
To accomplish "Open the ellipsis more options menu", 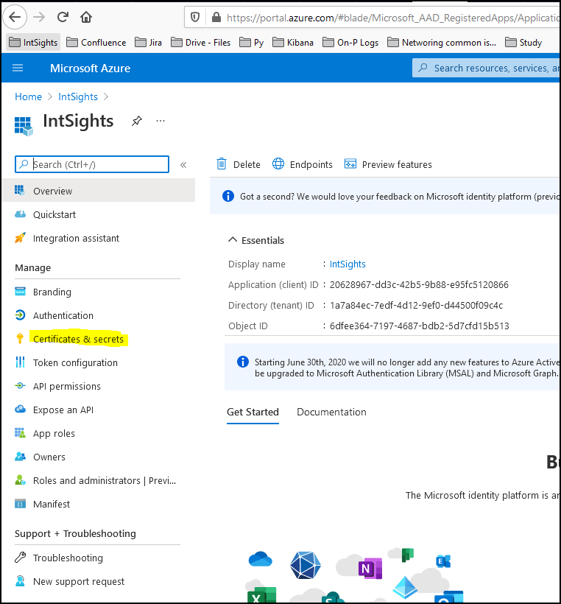I will click(160, 121).
